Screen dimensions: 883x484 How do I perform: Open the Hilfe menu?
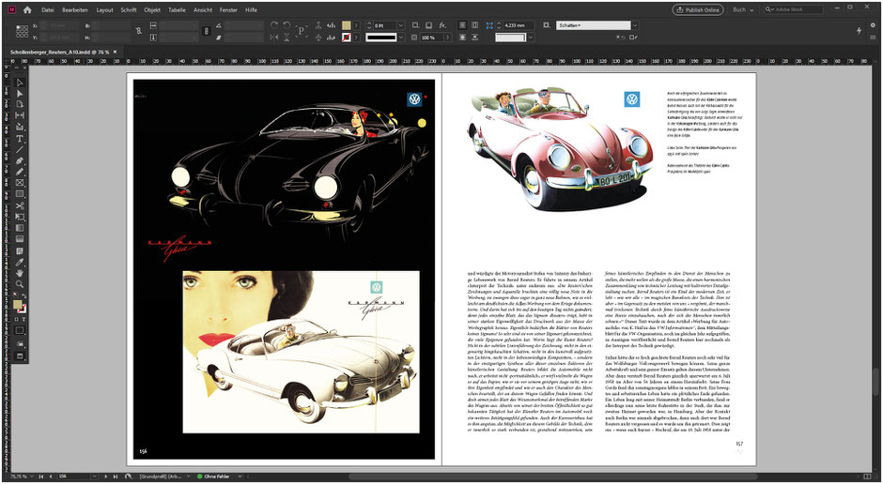pos(251,10)
